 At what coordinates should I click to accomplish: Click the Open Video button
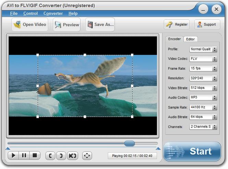(x=30, y=24)
